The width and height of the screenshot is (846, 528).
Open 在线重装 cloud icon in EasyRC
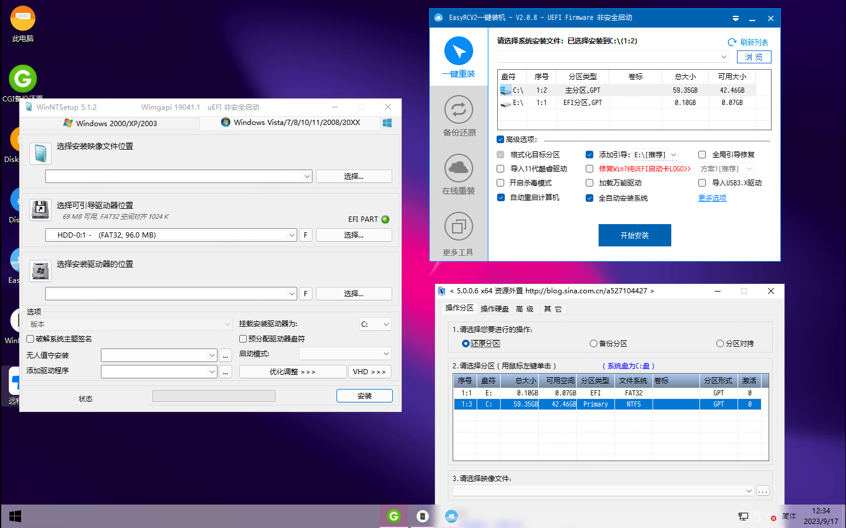coord(458,168)
